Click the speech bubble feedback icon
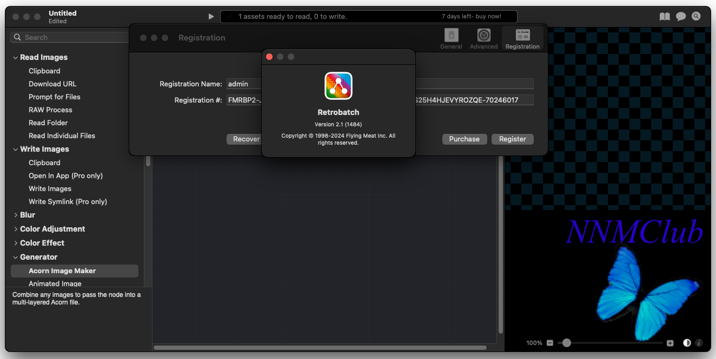 [x=681, y=17]
